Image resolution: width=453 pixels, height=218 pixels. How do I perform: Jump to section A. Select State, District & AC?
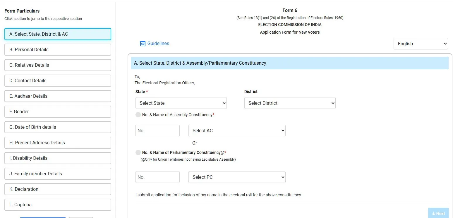pyautogui.click(x=58, y=34)
